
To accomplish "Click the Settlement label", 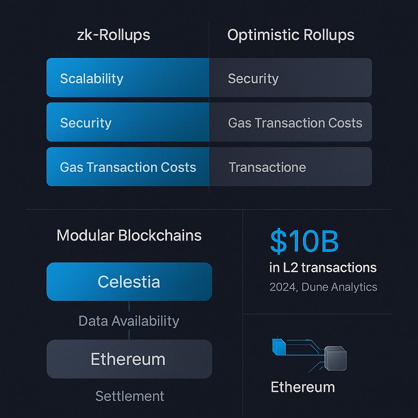I will (130, 396).
